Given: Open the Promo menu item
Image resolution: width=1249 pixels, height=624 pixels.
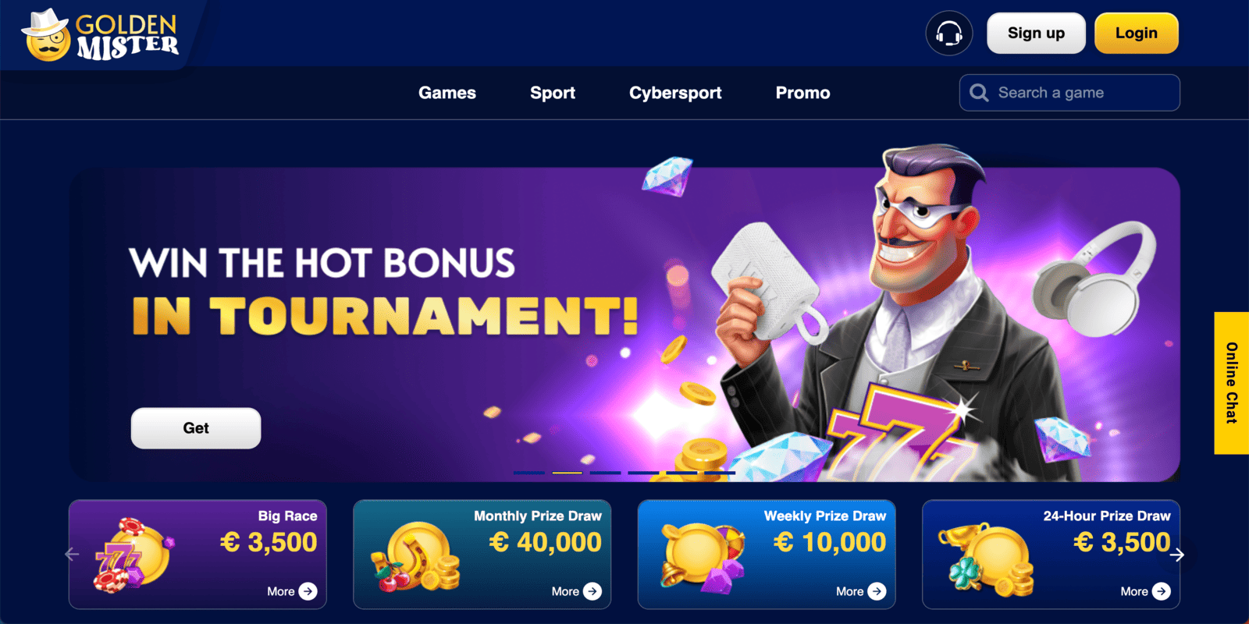Looking at the screenshot, I should 802,93.
